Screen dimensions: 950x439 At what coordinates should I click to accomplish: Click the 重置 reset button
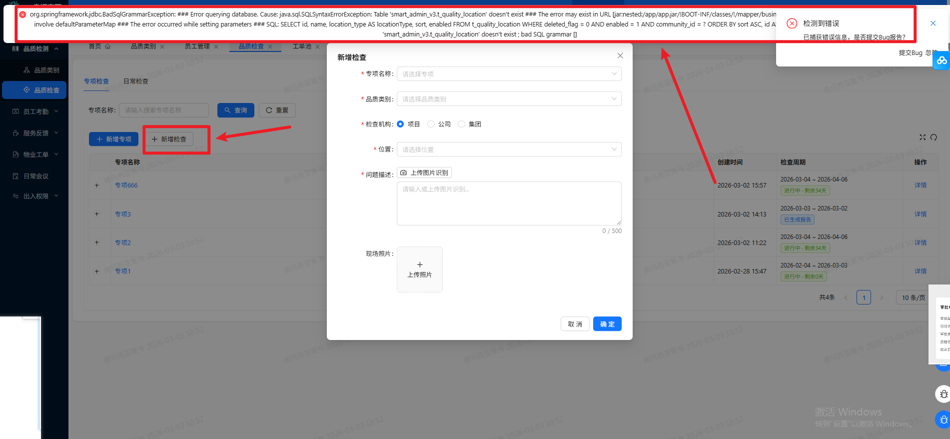277,110
